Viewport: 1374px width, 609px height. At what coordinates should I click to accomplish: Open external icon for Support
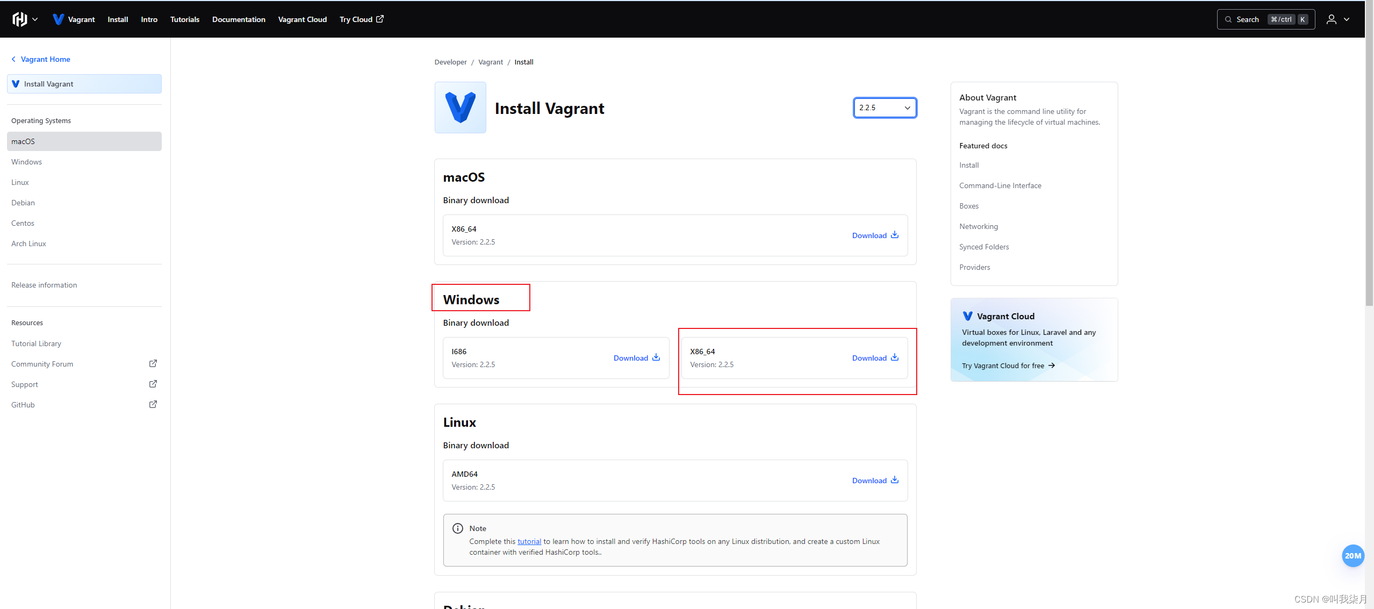tap(153, 384)
